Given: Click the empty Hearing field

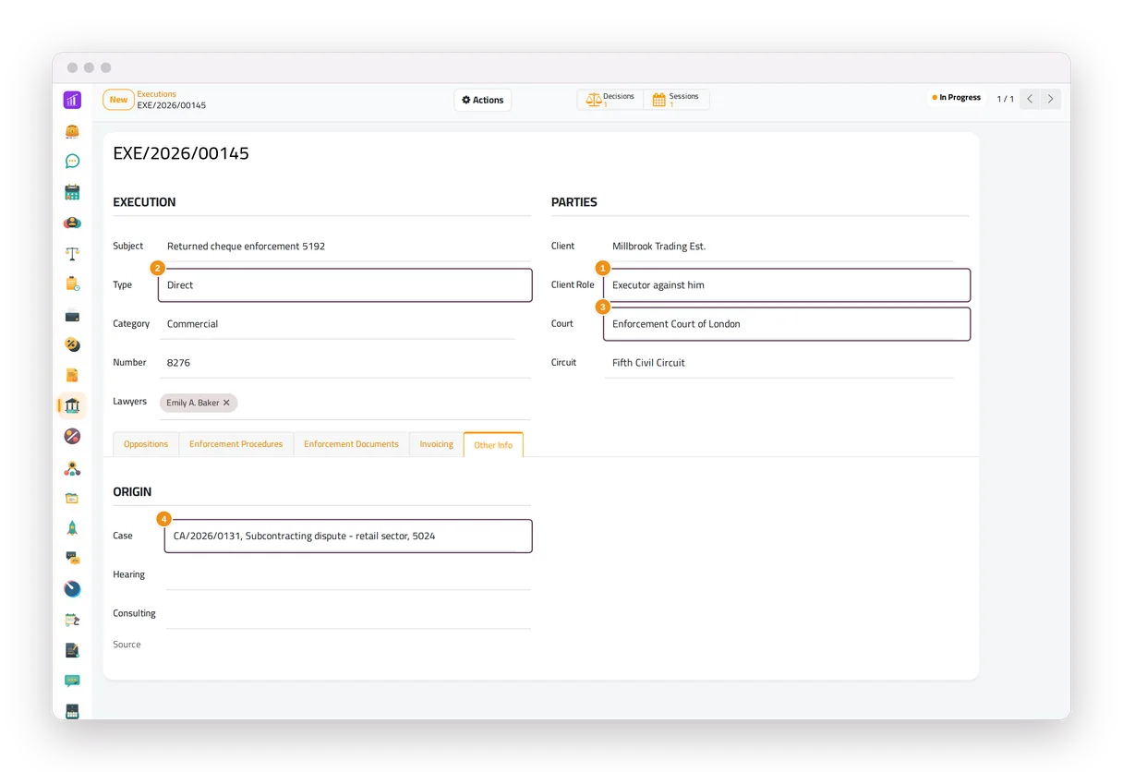Looking at the screenshot, I should tap(348, 575).
